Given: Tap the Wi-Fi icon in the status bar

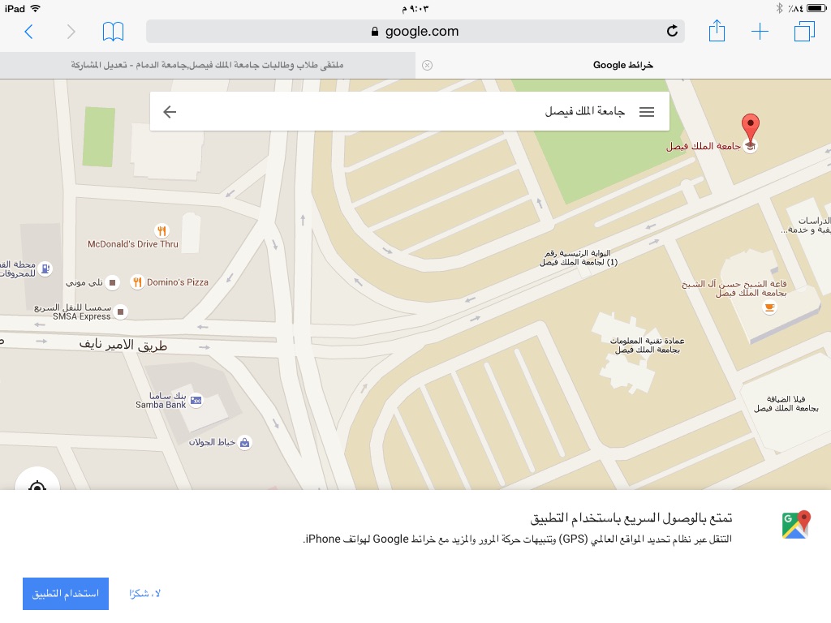Looking at the screenshot, I should (36, 8).
